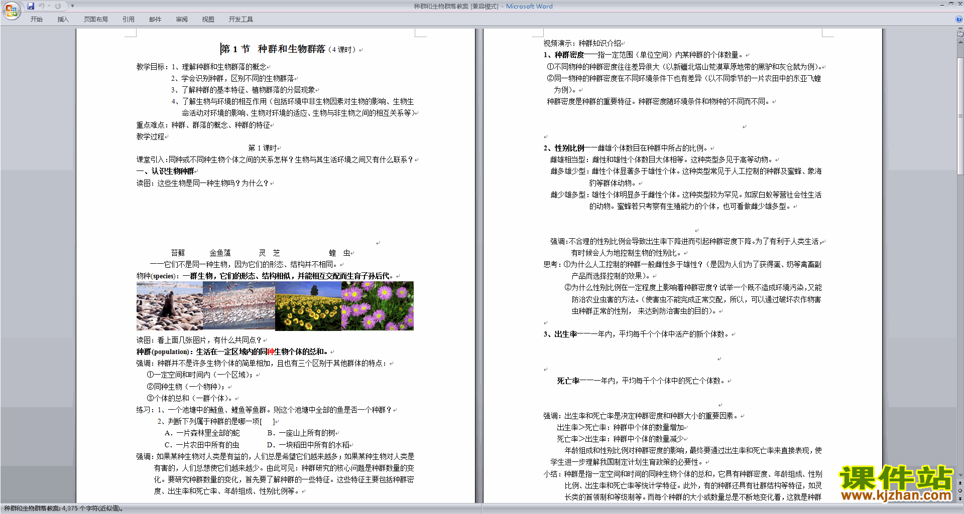Click the document title 种群和生物群落

[x=291, y=49]
